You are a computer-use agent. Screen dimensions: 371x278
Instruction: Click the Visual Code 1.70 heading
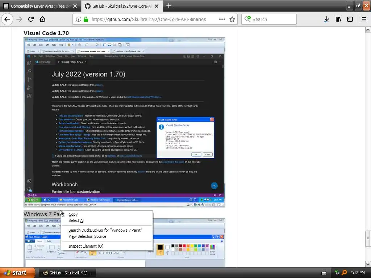[46, 33]
